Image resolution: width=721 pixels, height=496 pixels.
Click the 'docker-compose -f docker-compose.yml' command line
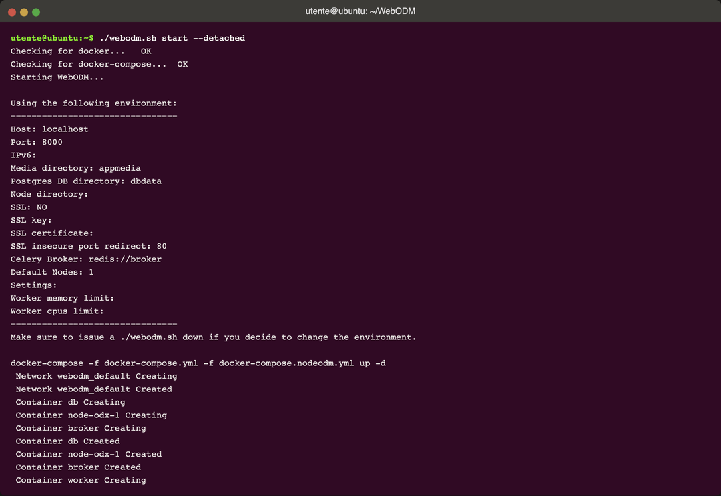[198, 363]
